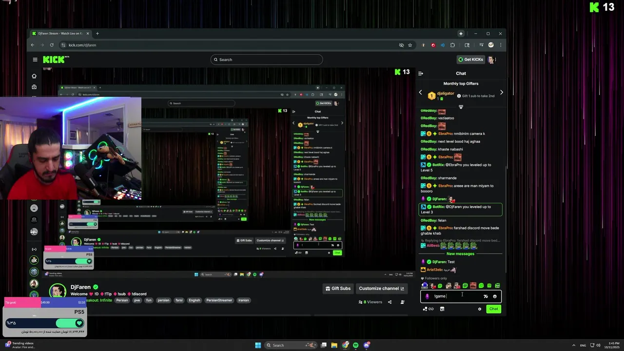Click the red record extension icon

tap(433, 45)
